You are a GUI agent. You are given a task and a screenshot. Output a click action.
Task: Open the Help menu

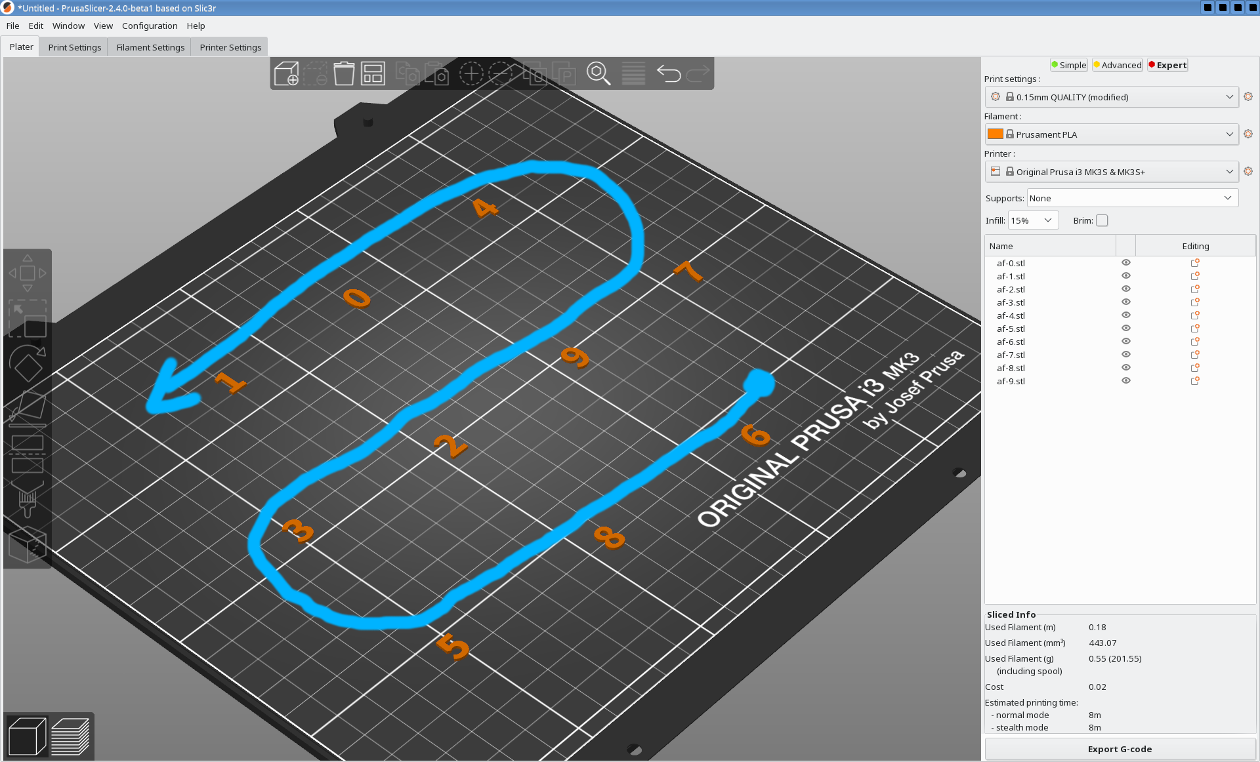pyautogui.click(x=196, y=26)
